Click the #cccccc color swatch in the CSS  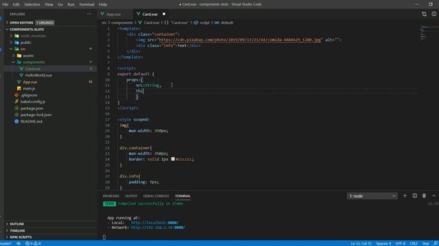coord(173,159)
